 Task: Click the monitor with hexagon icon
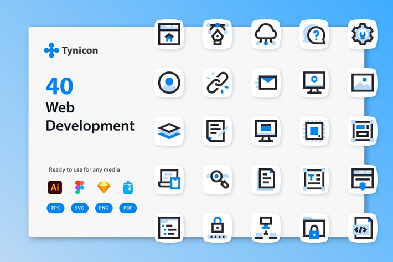tap(314, 83)
